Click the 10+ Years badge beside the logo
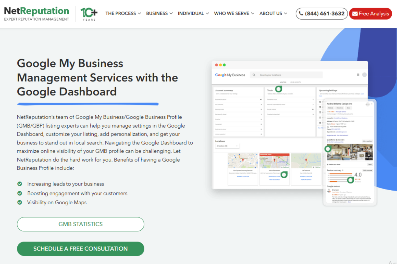Image resolution: width=397 pixels, height=265 pixels. coord(89,13)
